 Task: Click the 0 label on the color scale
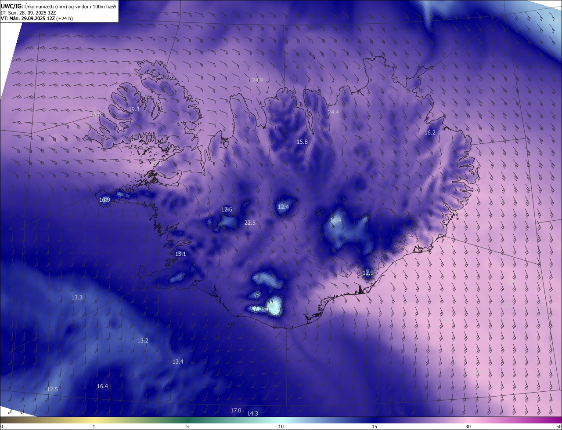(2, 426)
